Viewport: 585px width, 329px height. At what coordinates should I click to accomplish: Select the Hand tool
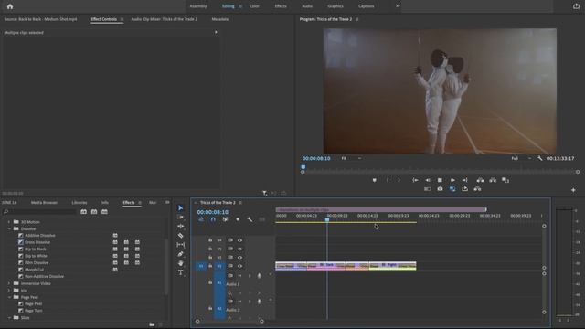[181, 263]
